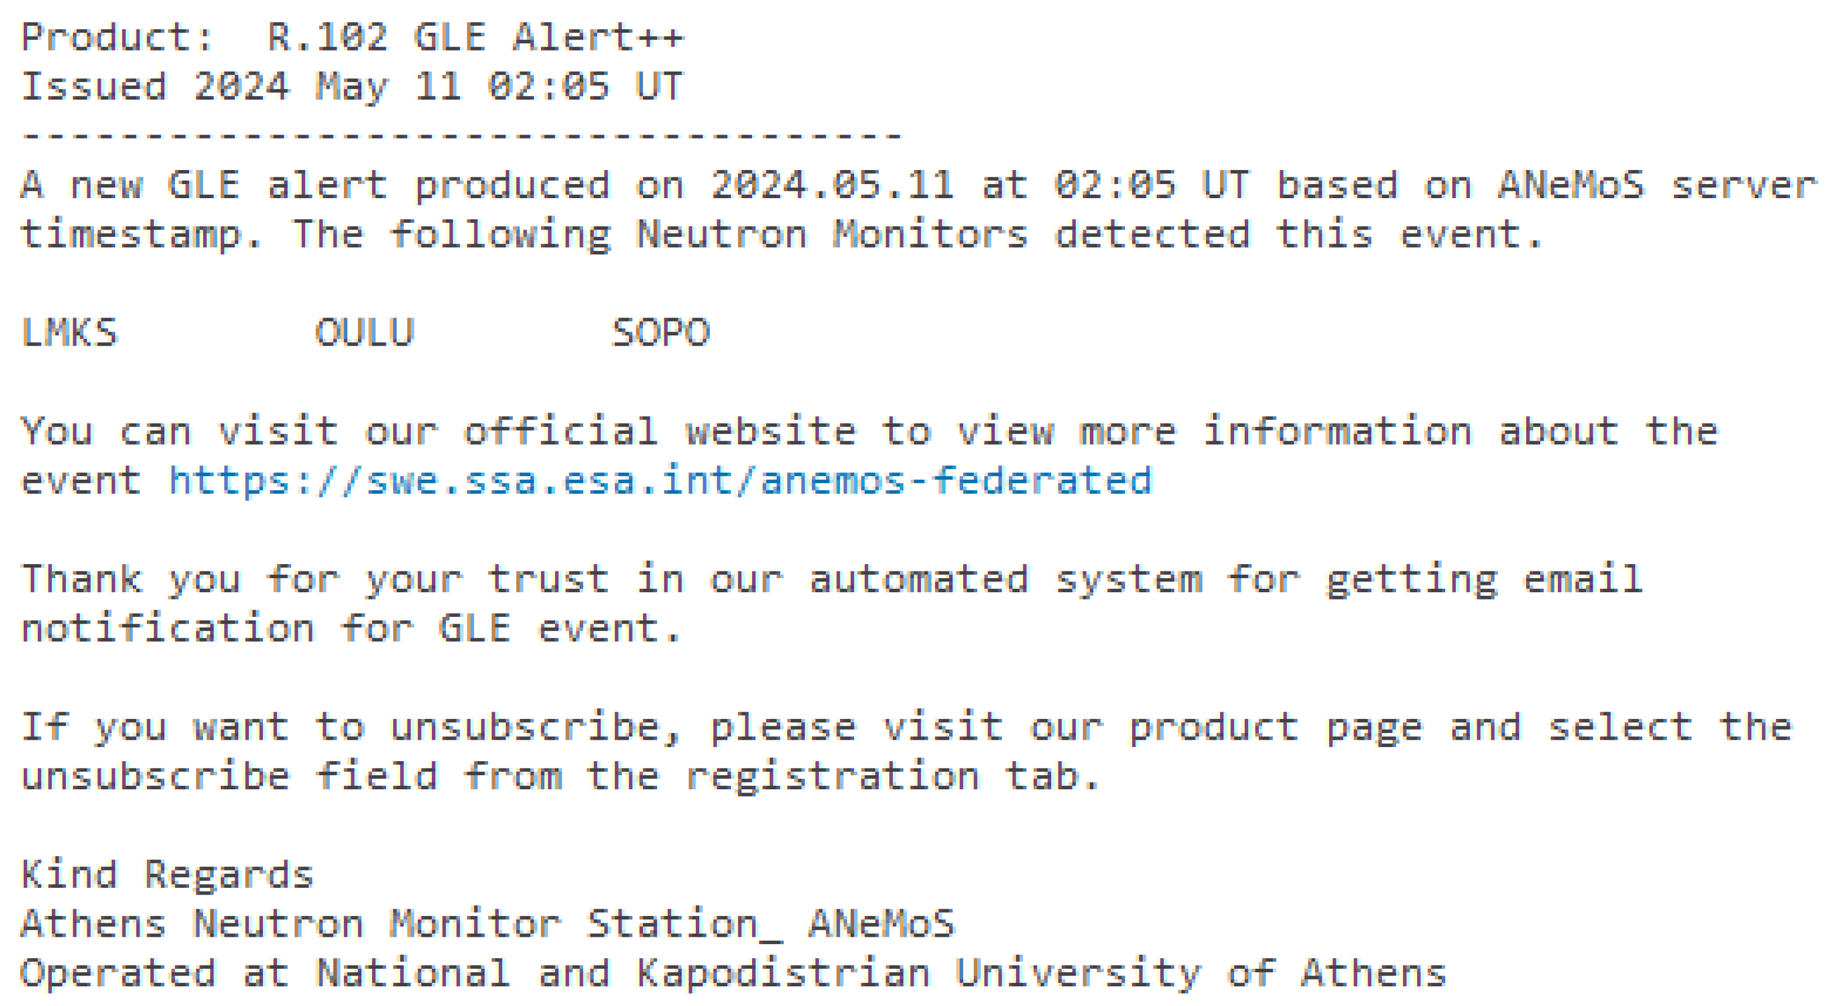This screenshot has height=1006, width=1837.
Task: Click the "Kind Regards" sign-off
Action: 167,875
